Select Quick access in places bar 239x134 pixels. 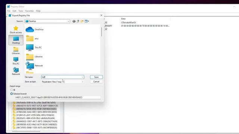pyautogui.click(x=16, y=30)
